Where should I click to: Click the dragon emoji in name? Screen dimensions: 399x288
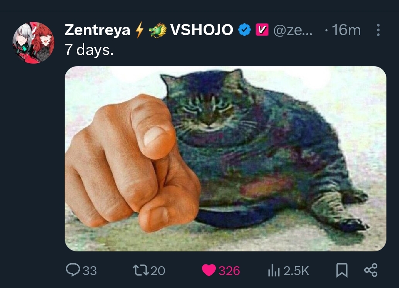click(x=157, y=30)
